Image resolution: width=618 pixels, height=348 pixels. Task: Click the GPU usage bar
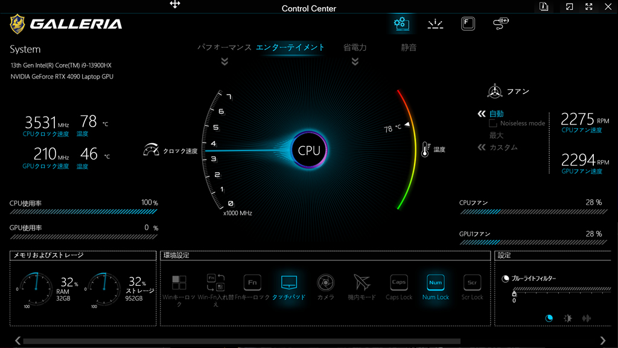[83, 237]
